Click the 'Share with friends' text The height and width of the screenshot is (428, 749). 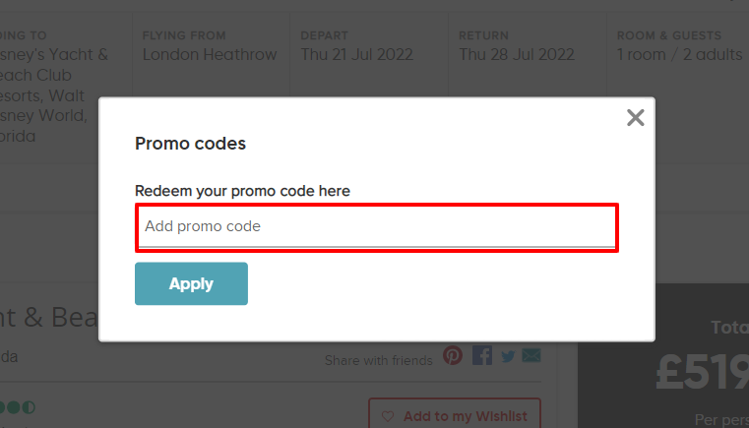(379, 360)
